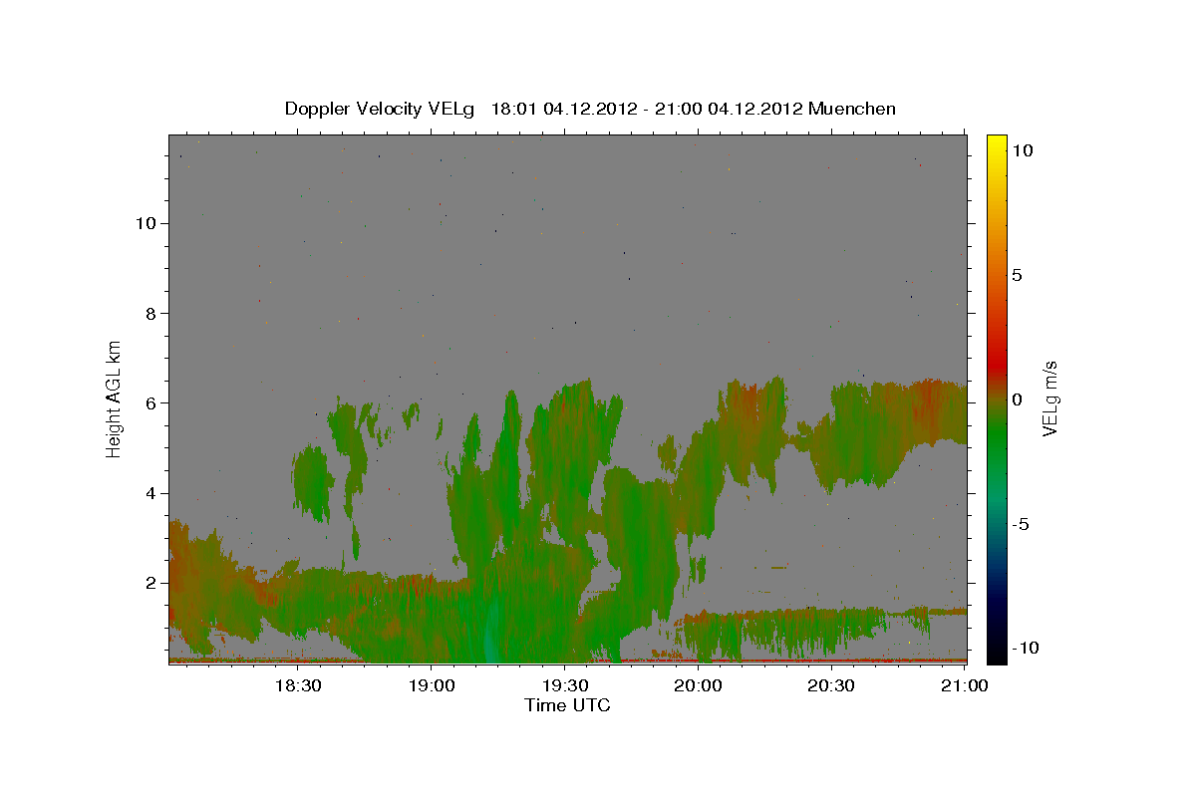Click the 18:30 time tick label
The width and height of the screenshot is (1196, 797).
pyautogui.click(x=297, y=685)
